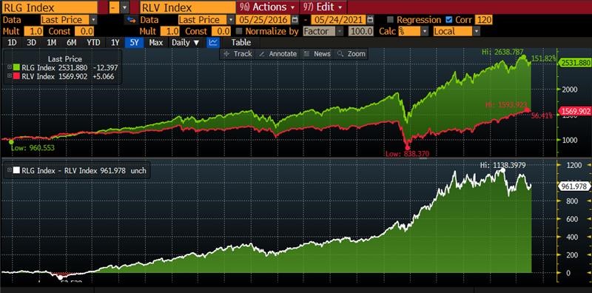592x293 pixels.
Task: Select the 1D range tab
Action: pyautogui.click(x=12, y=42)
